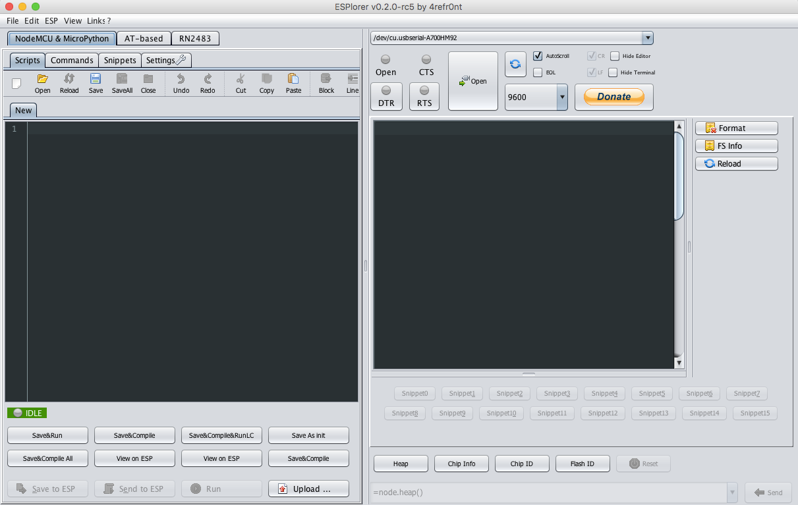Click Save&Compile&RunLC button
The width and height of the screenshot is (798, 505).
point(221,435)
